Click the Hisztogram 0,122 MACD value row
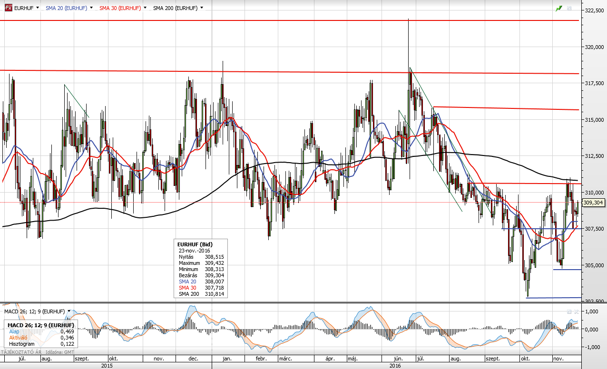 coord(41,343)
